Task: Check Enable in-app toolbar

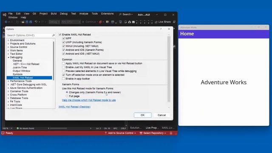Action: 63,79
